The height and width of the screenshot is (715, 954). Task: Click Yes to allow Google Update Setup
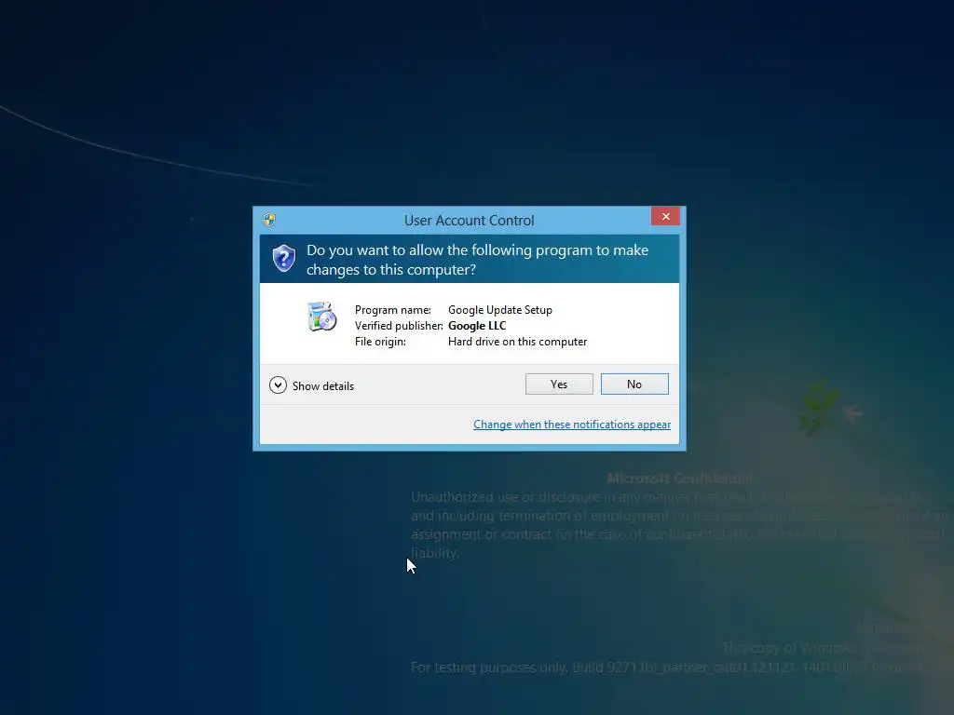tap(559, 384)
